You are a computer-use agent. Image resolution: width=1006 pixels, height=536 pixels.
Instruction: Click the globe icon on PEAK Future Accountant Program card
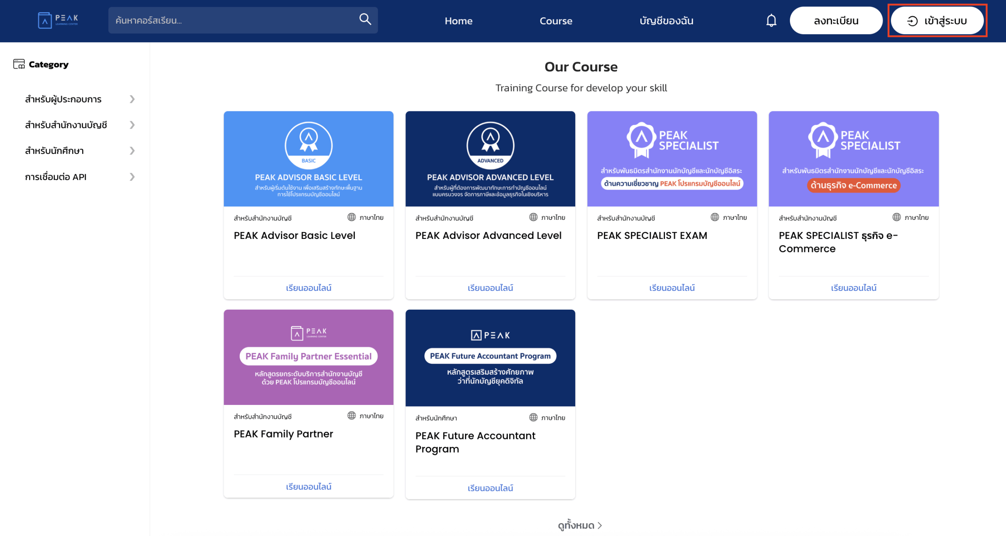[533, 417]
